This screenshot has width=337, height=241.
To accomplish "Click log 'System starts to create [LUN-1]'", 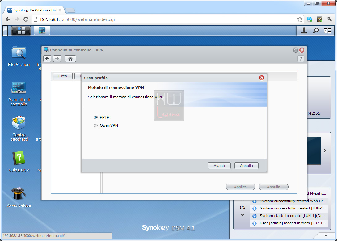I will pos(289,216).
